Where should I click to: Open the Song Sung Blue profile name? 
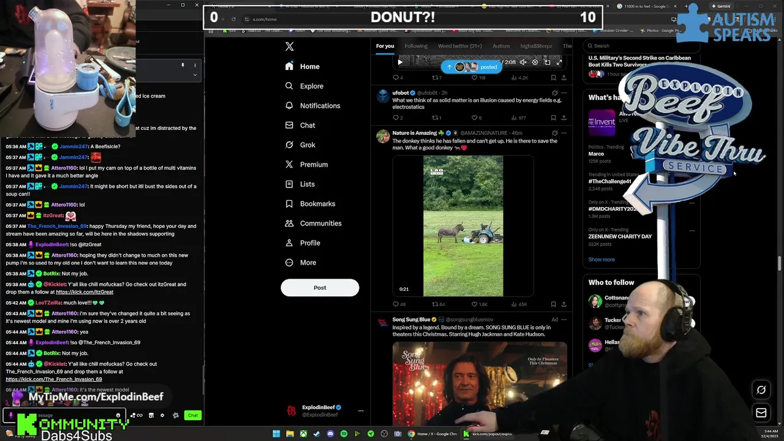(412, 320)
